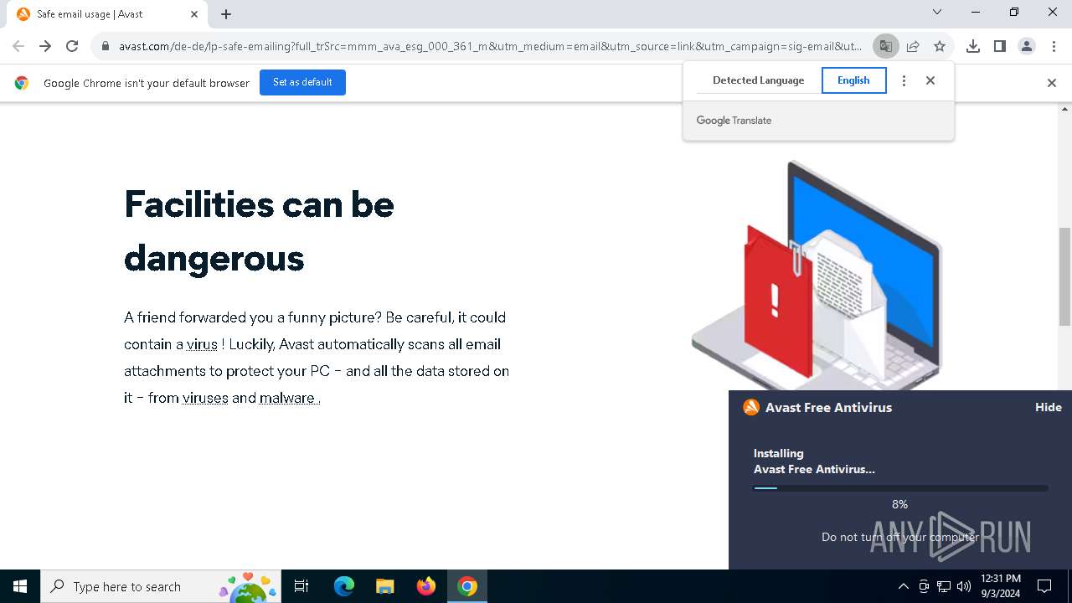
Task: Set Chrome as default browser
Action: click(302, 82)
